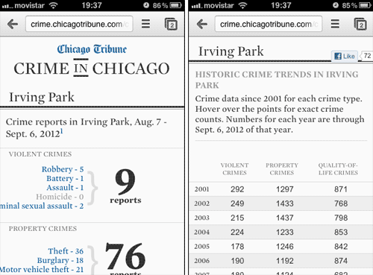The height and width of the screenshot is (275, 373).
Task: Tap the battery icon showing 85%
Action: [365, 5]
